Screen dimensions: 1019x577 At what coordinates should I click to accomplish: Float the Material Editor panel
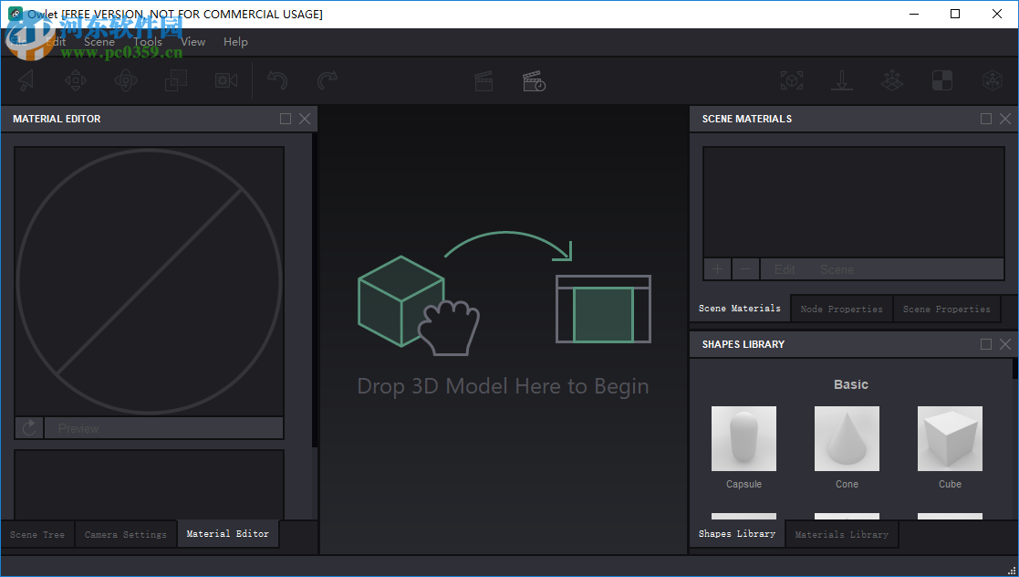tap(286, 119)
